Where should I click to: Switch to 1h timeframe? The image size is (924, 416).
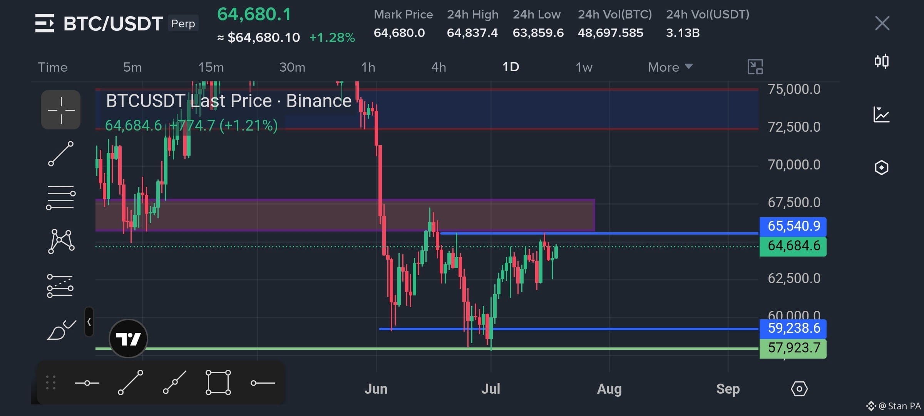click(368, 67)
